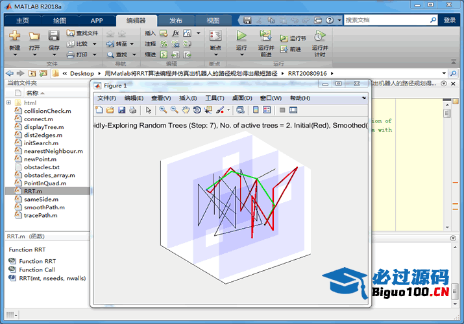Click the back navigation arrow in address bar
The width and height of the screenshot is (464, 324).
[x=10, y=73]
